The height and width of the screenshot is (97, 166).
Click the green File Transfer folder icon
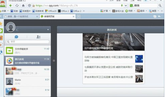click(9, 51)
